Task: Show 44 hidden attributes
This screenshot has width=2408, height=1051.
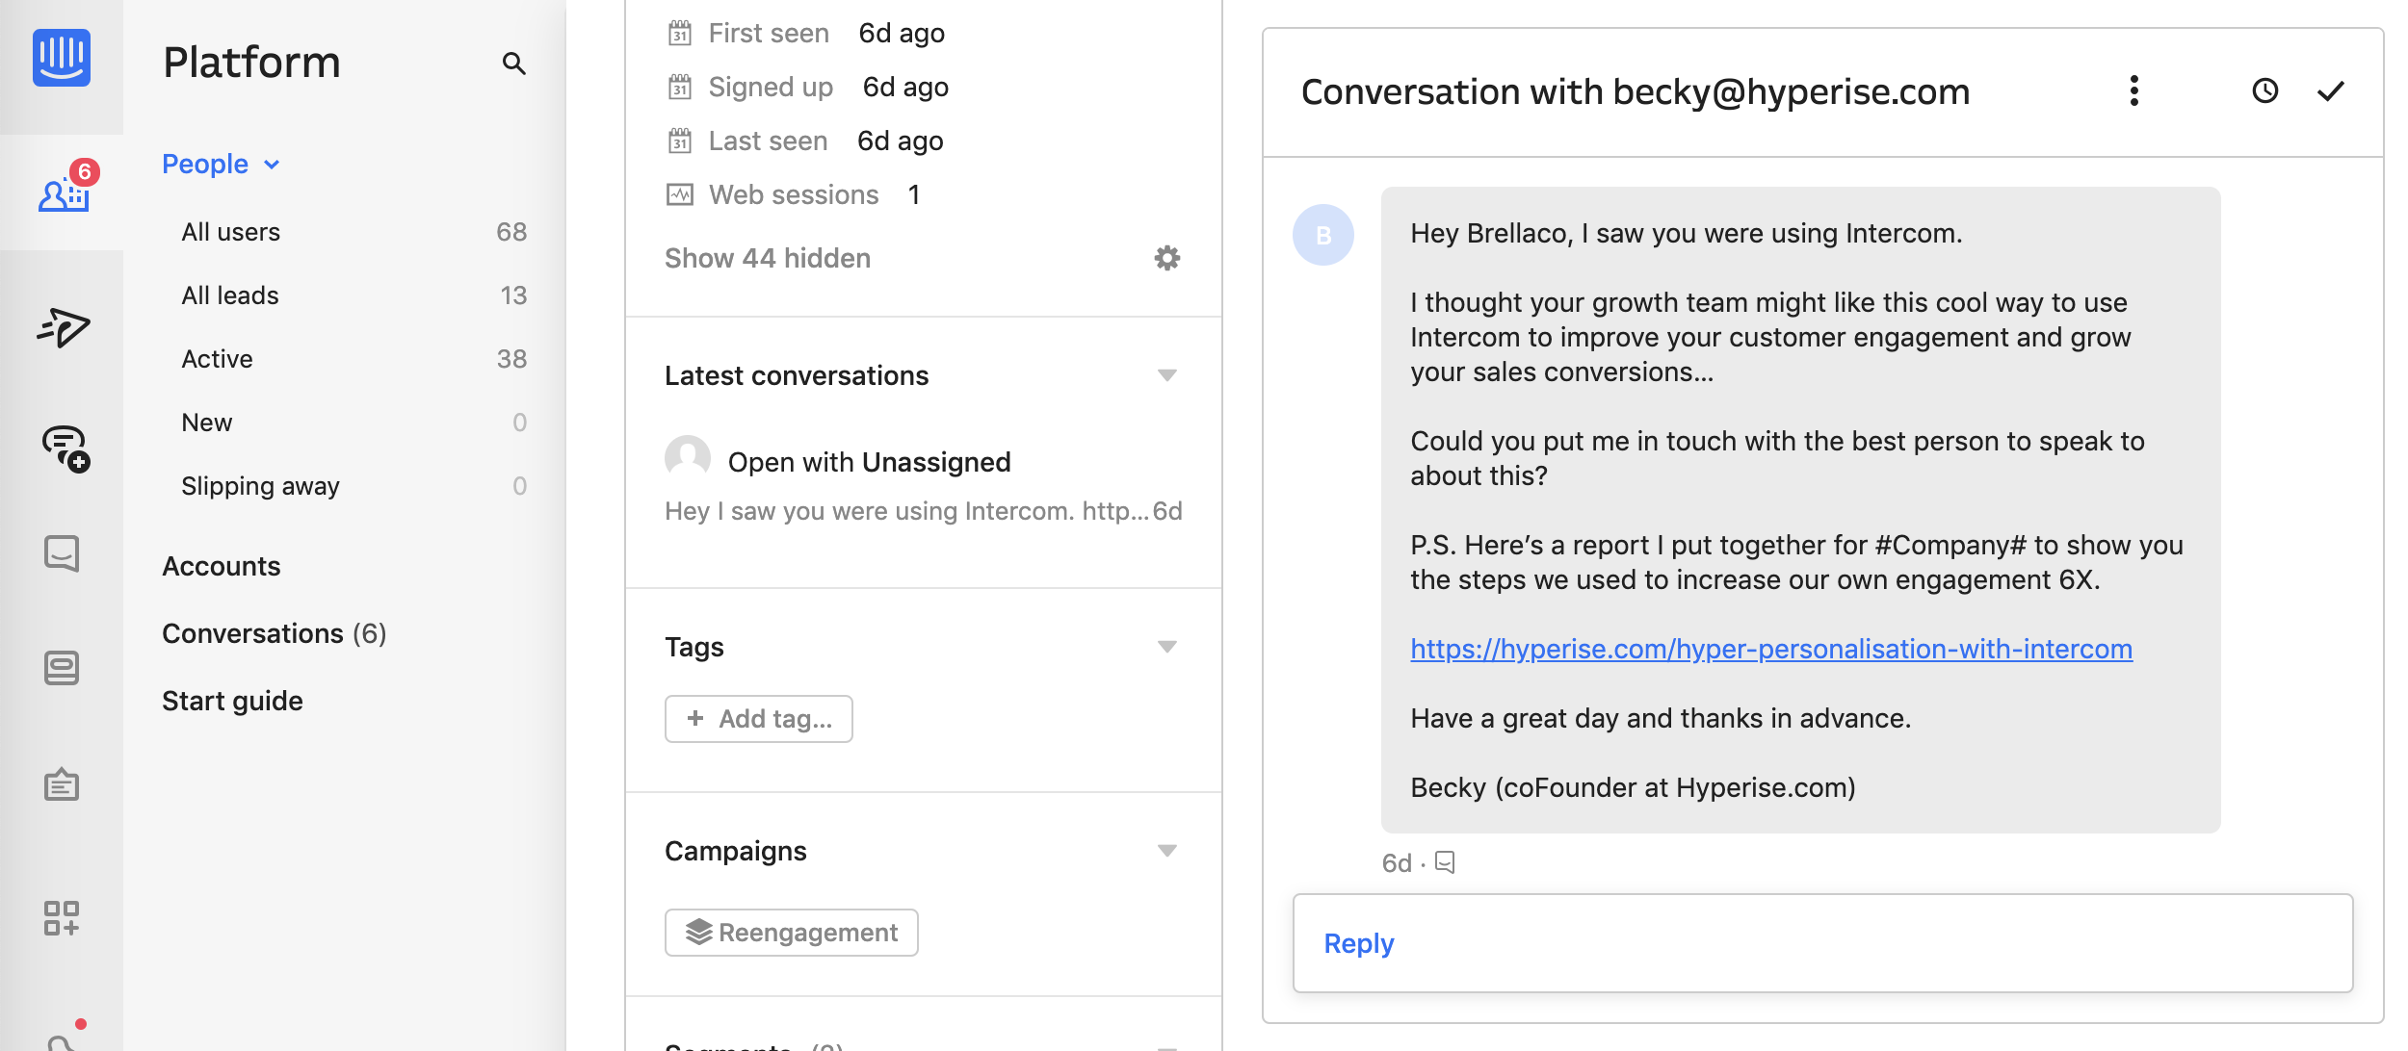Action: tap(768, 258)
